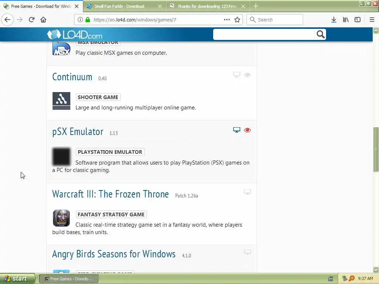Click the page scrollbar up arrow
The image size is (379, 284).
point(376,30)
